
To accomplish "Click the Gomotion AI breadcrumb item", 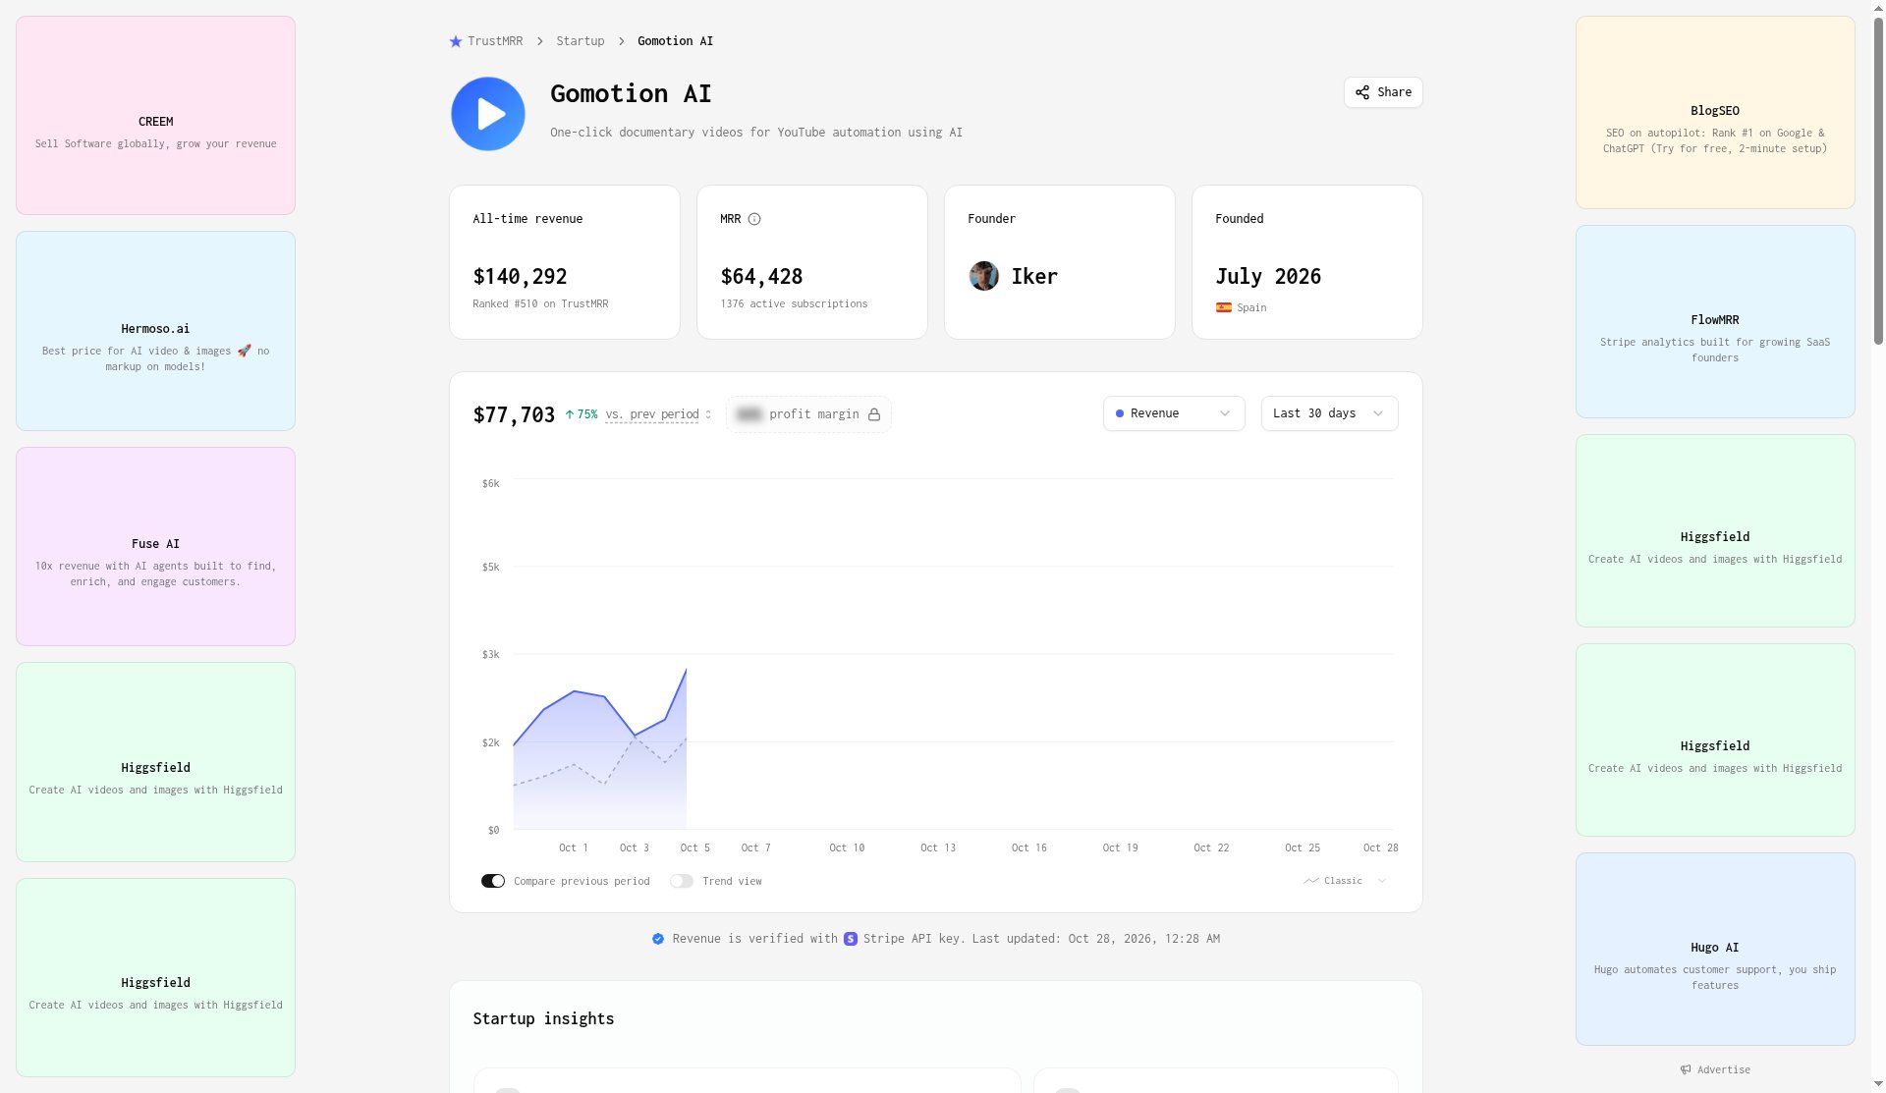I will coord(675,41).
